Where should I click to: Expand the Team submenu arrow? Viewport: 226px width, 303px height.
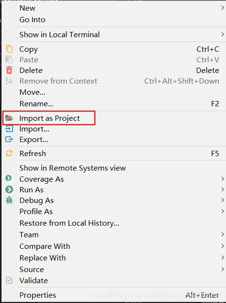pos(223,234)
